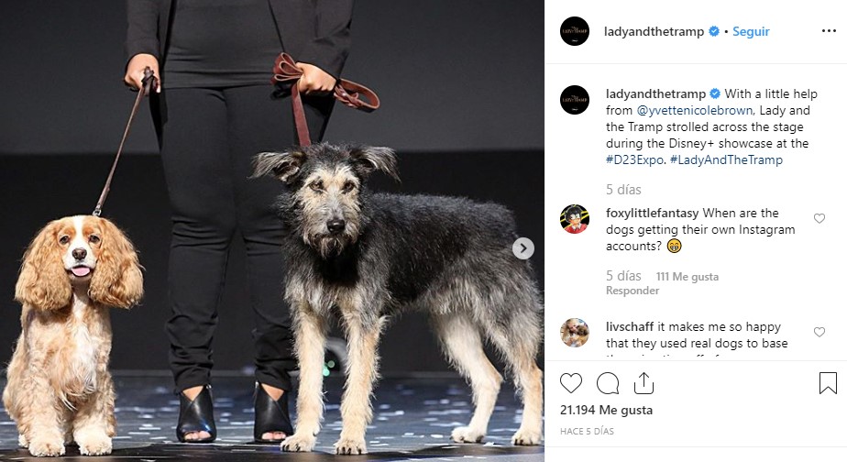Open the ladyandthetramp username in the header

tap(654, 31)
